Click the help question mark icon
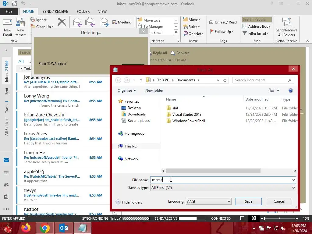 [x=290, y=90]
